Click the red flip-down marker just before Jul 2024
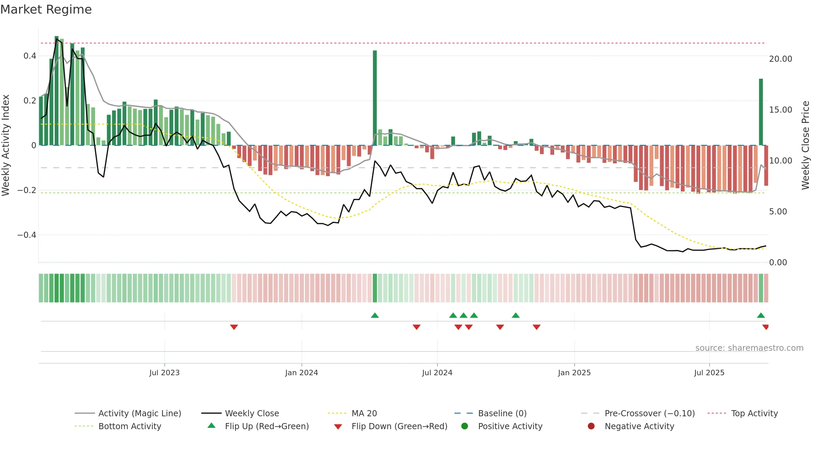 417,327
